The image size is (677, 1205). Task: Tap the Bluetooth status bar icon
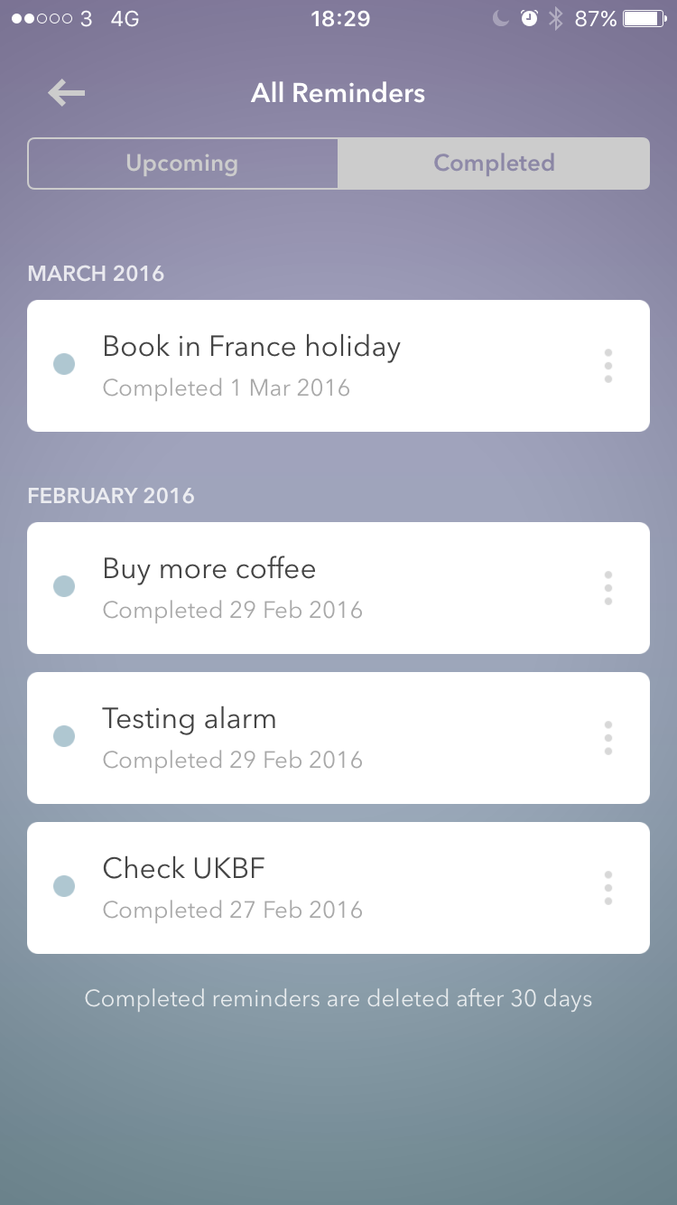pos(556,18)
